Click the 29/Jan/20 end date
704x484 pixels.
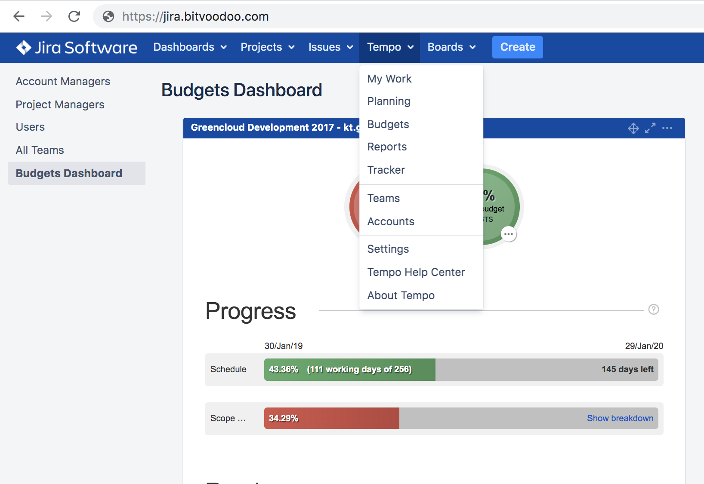pyautogui.click(x=644, y=346)
